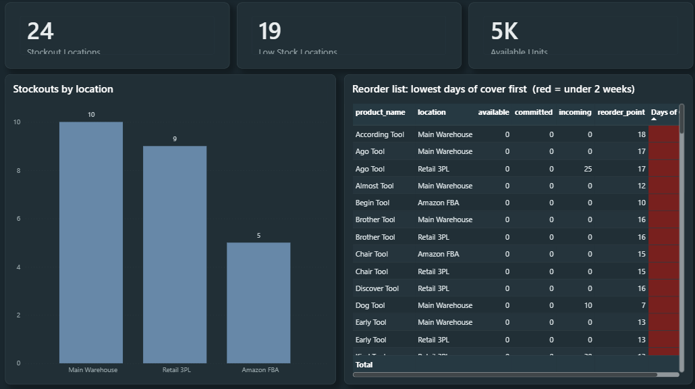Select the "According Tool" product cell

click(x=380, y=134)
